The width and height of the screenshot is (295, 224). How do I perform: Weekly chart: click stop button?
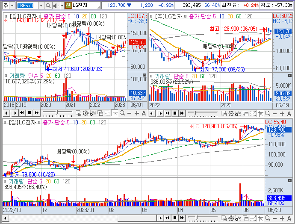coord(175,113)
